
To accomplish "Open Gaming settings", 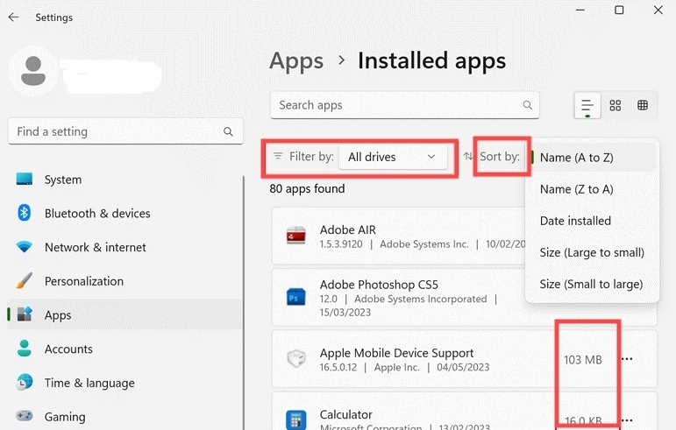I will pos(125,417).
